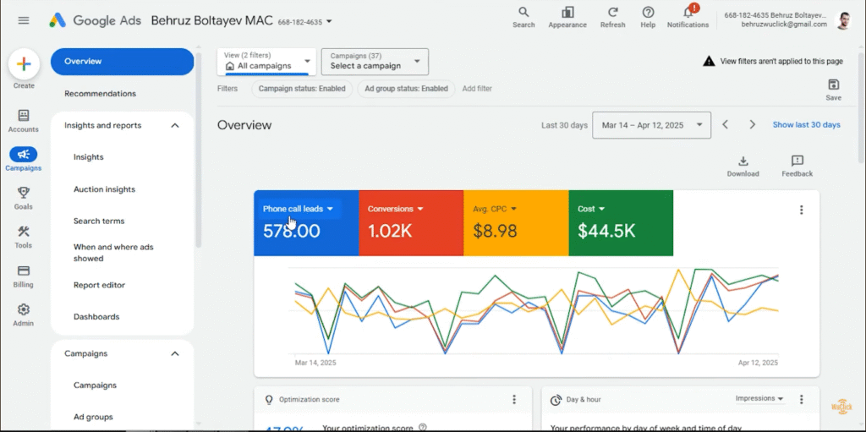Image resolution: width=866 pixels, height=432 pixels.
Task: Open scorecard chart more options
Action: tap(801, 210)
